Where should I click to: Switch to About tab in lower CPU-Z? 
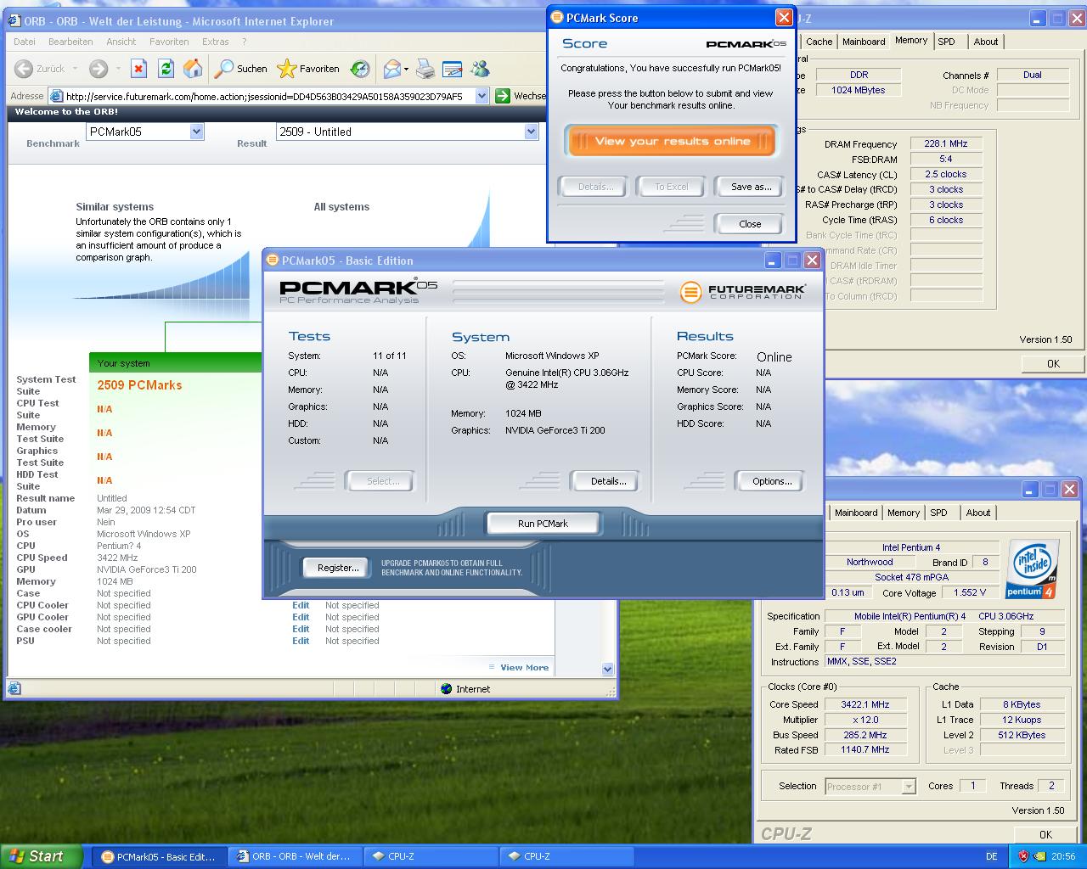pos(978,513)
